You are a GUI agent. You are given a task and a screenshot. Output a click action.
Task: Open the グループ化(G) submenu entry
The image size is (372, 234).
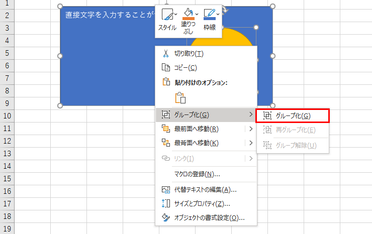pos(206,115)
